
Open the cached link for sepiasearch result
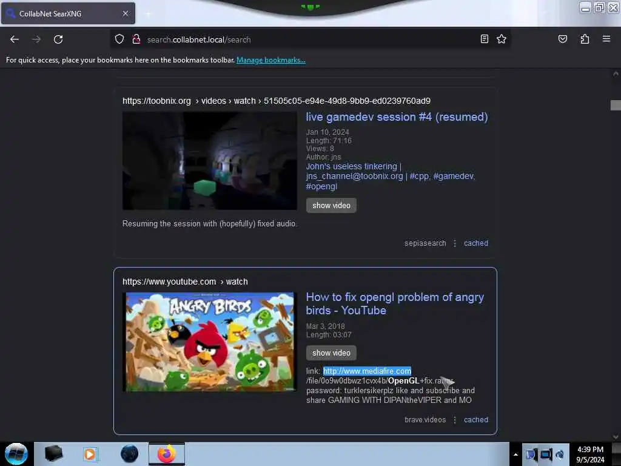coord(476,243)
